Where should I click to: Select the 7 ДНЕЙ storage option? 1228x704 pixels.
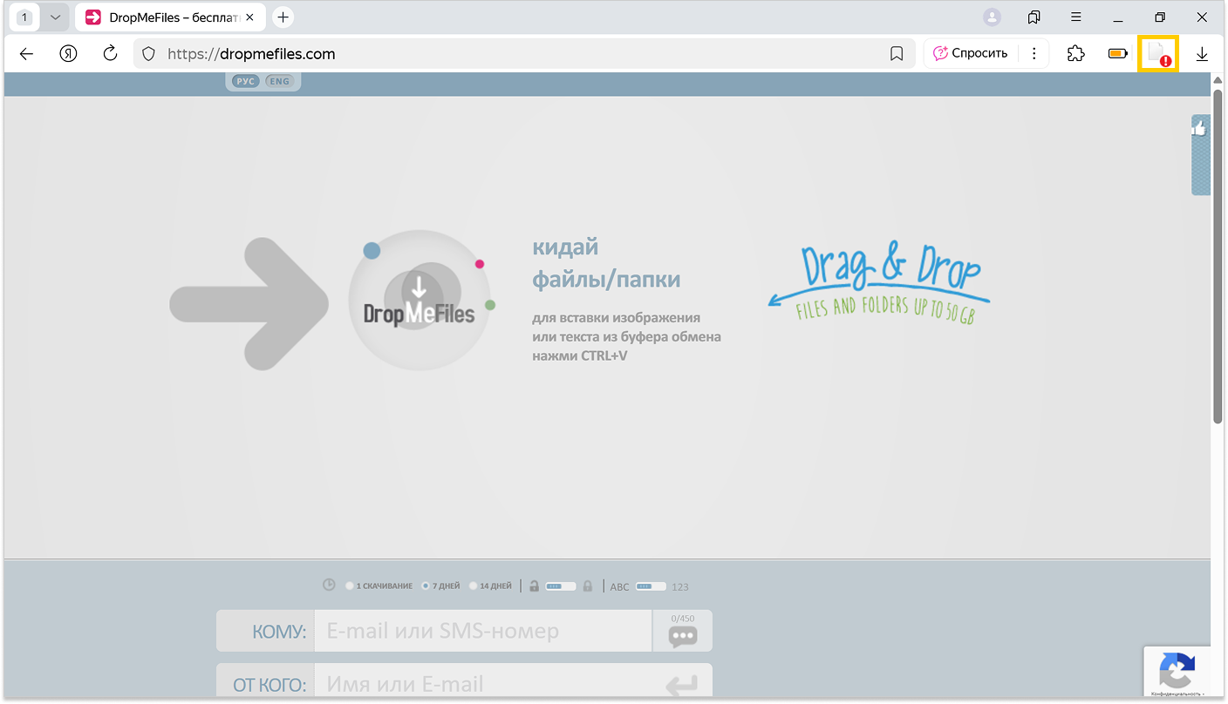426,586
